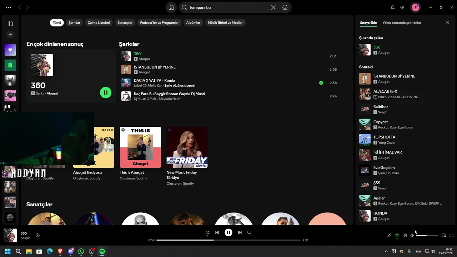Screen dimensions: 457x257
Task: Skip to next track
Action: pos(240,232)
